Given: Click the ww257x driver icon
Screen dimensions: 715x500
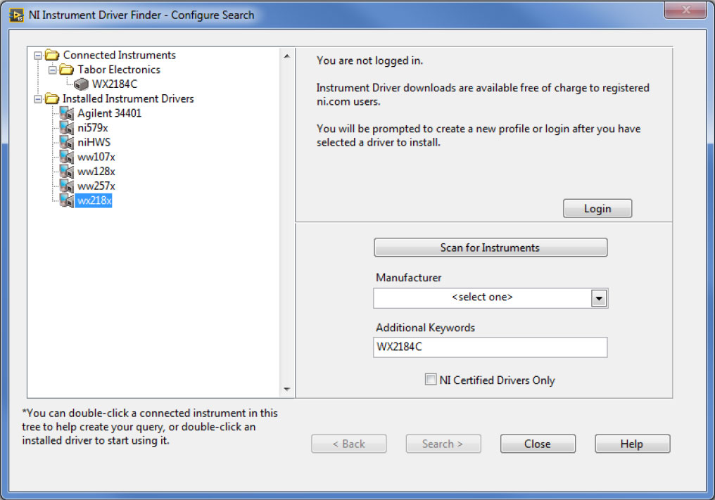Looking at the screenshot, I should [67, 186].
